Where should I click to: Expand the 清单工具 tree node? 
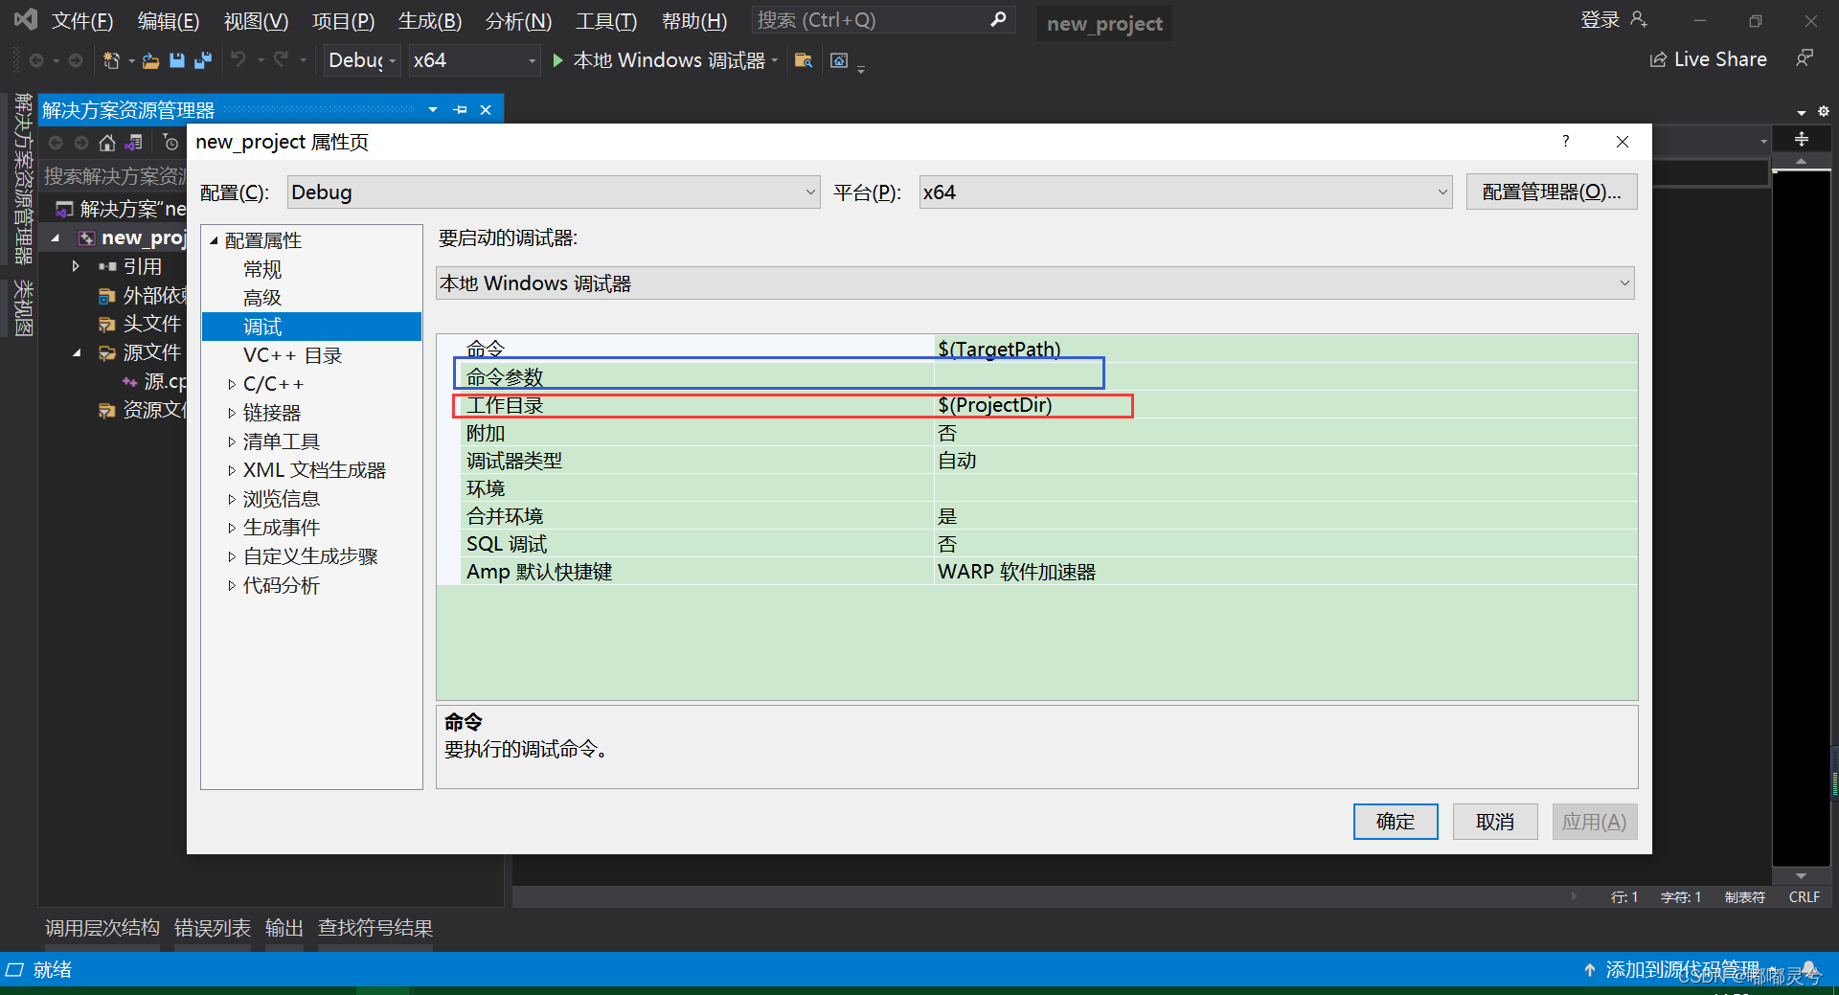point(232,441)
